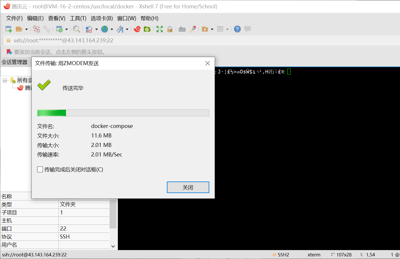The height and width of the screenshot is (259, 400).
Task: Click the 文件夹 type value cell
Action: point(84,204)
